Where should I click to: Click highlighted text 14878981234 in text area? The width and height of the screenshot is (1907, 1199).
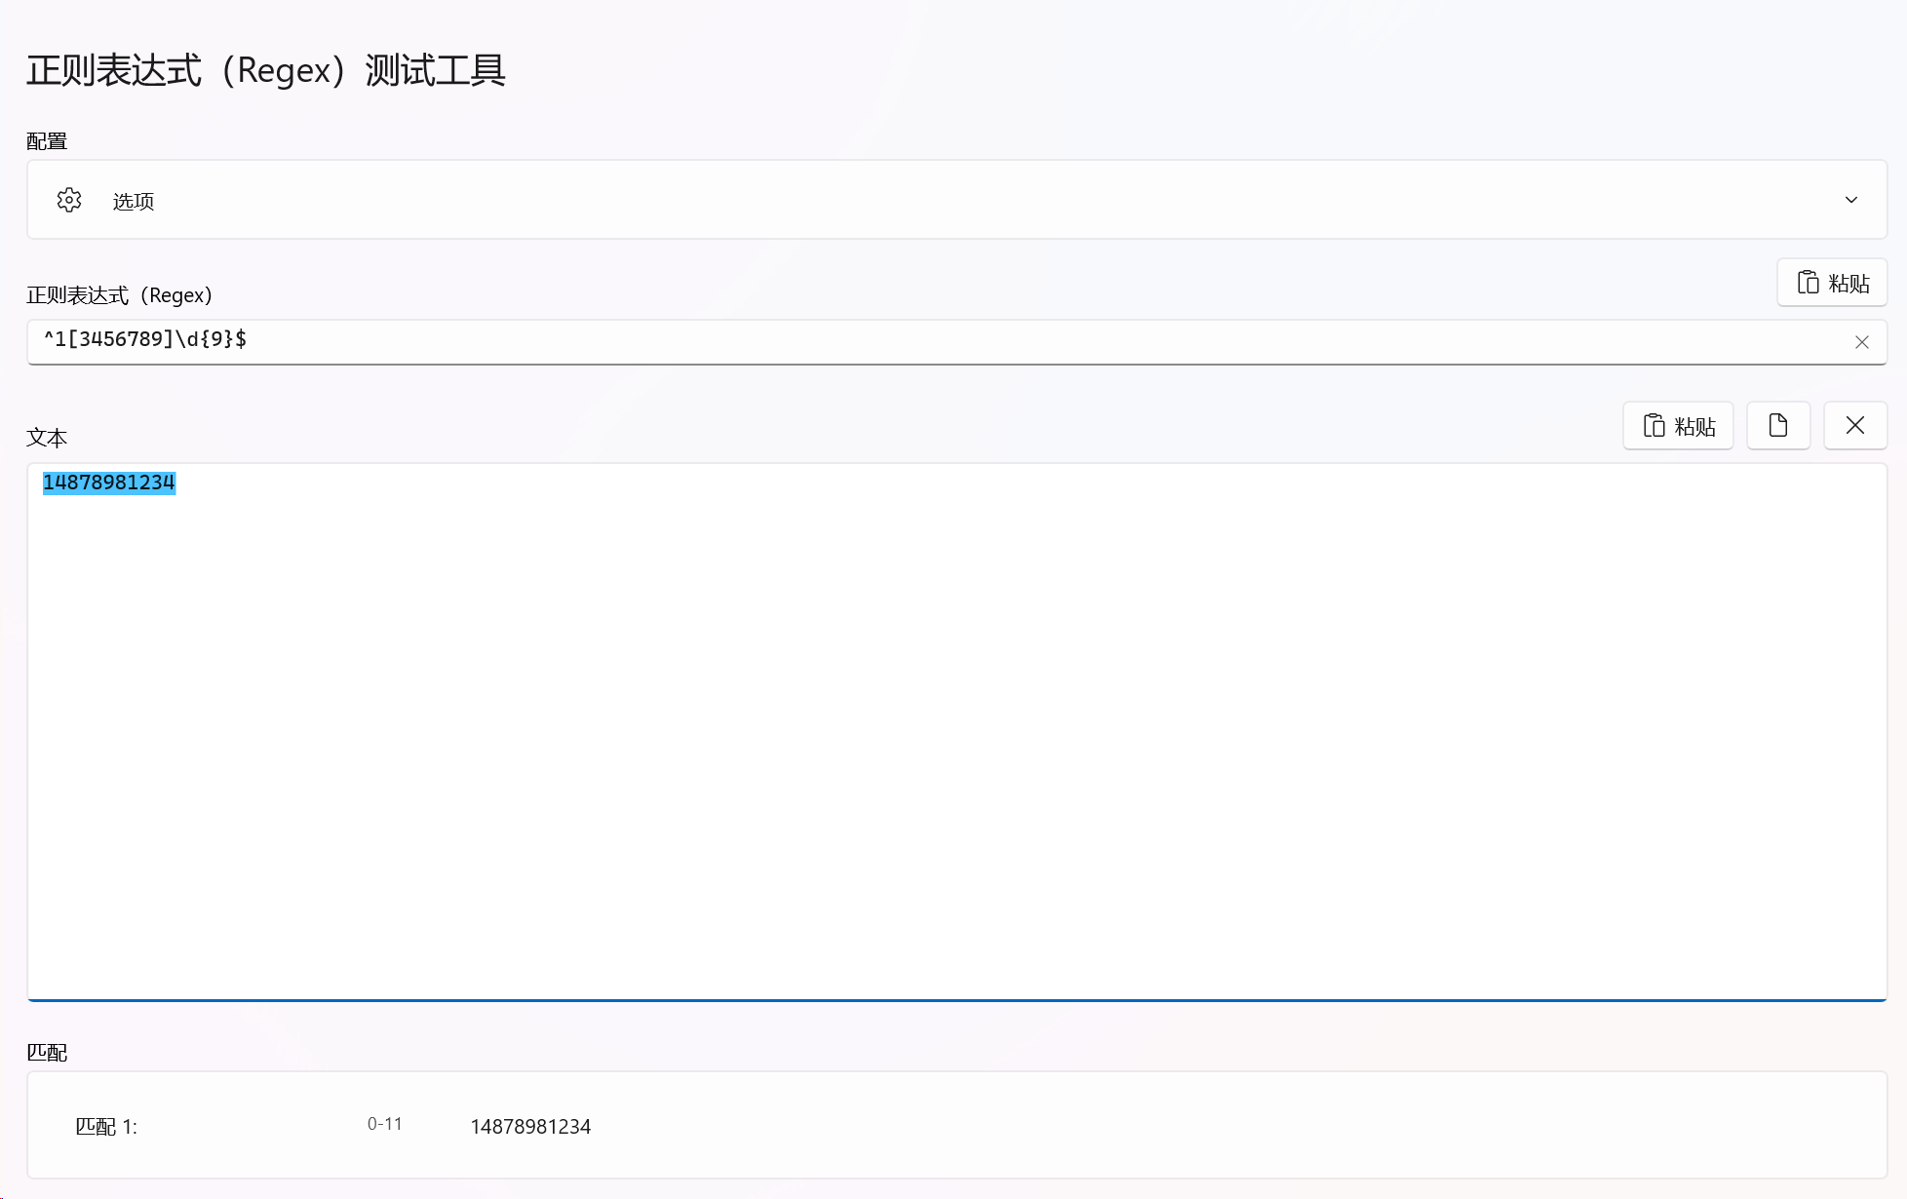tap(109, 483)
